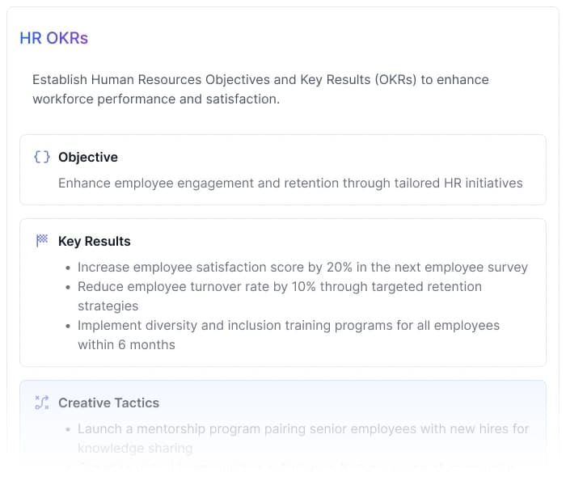Click the HR OKRs title
The width and height of the screenshot is (566, 485).
coord(54,38)
